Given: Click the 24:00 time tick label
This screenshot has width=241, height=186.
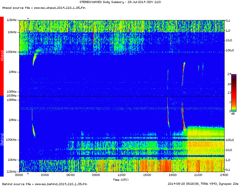Looking at the screenshot, I should point(224,175).
